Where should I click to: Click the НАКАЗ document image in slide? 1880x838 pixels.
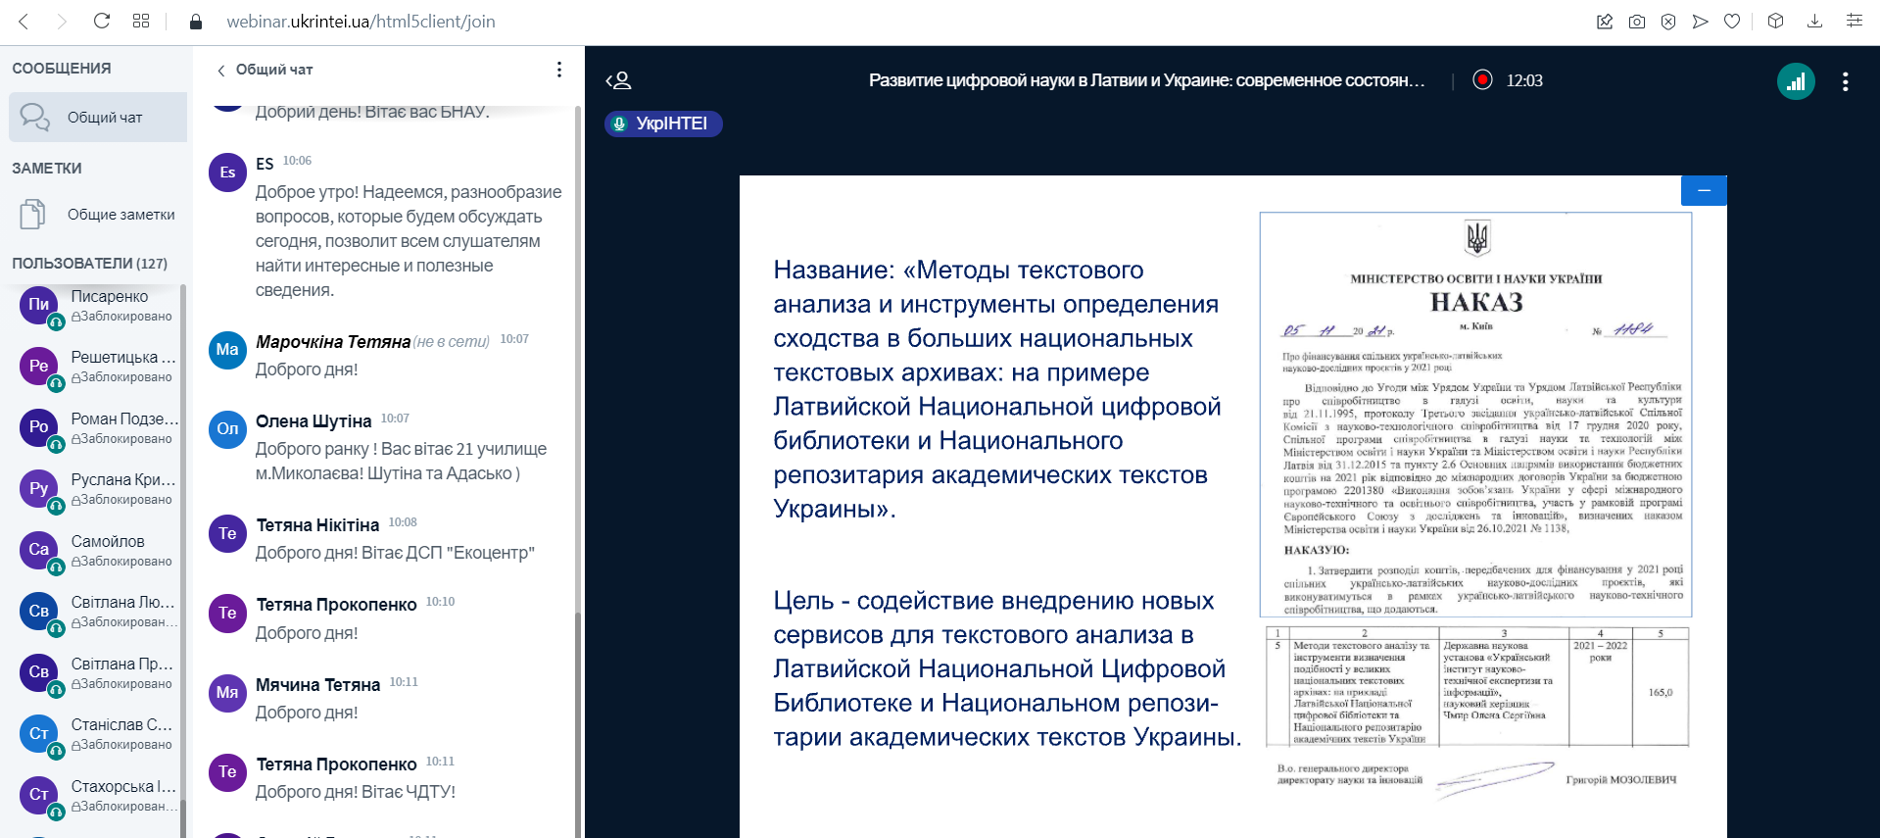pos(1475,415)
